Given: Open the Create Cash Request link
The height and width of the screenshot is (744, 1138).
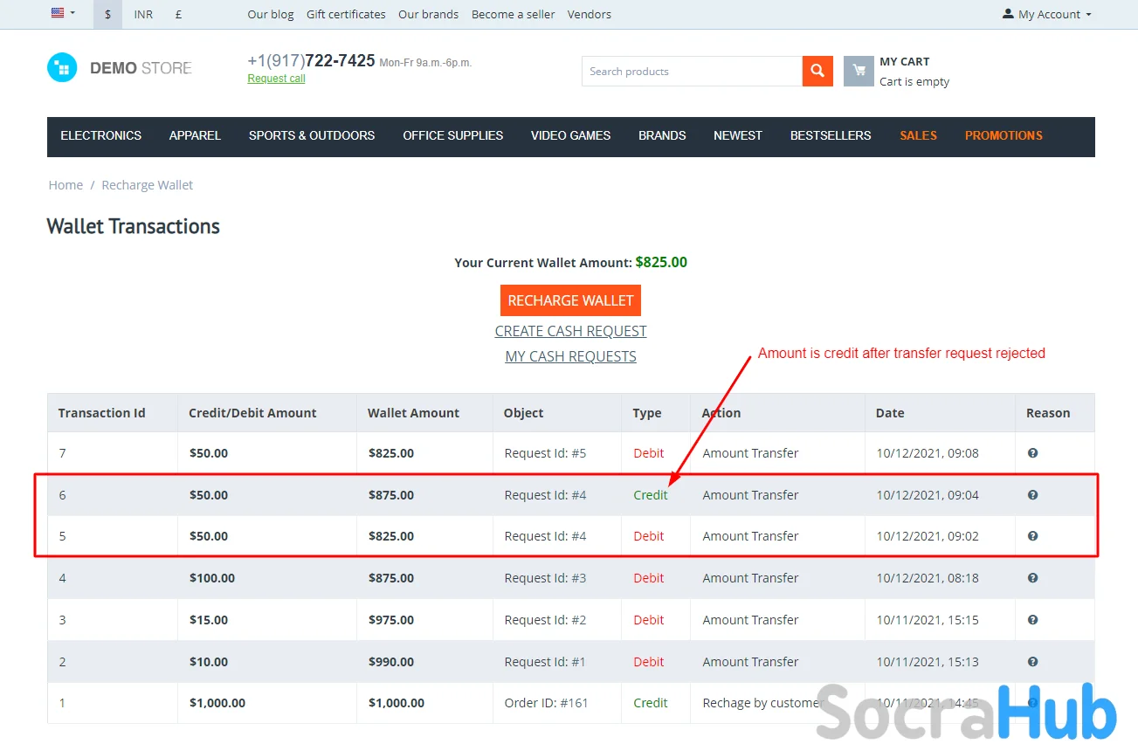Looking at the screenshot, I should click(570, 332).
